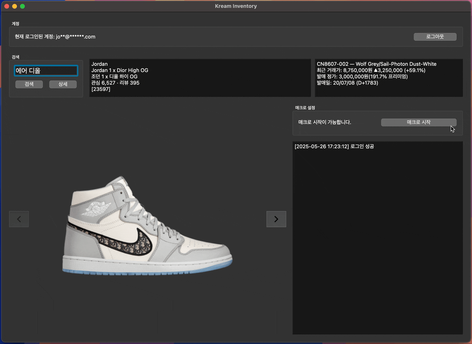Maximize the Kream Inventory window
472x344 pixels.
click(x=22, y=6)
